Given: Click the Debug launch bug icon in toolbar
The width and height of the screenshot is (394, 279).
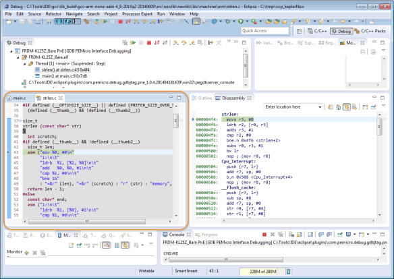Looking at the screenshot, I should click(x=227, y=22).
